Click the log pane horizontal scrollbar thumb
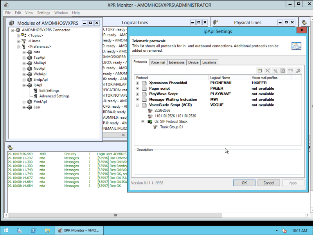The width and height of the screenshot is (313, 235). [x=115, y=215]
